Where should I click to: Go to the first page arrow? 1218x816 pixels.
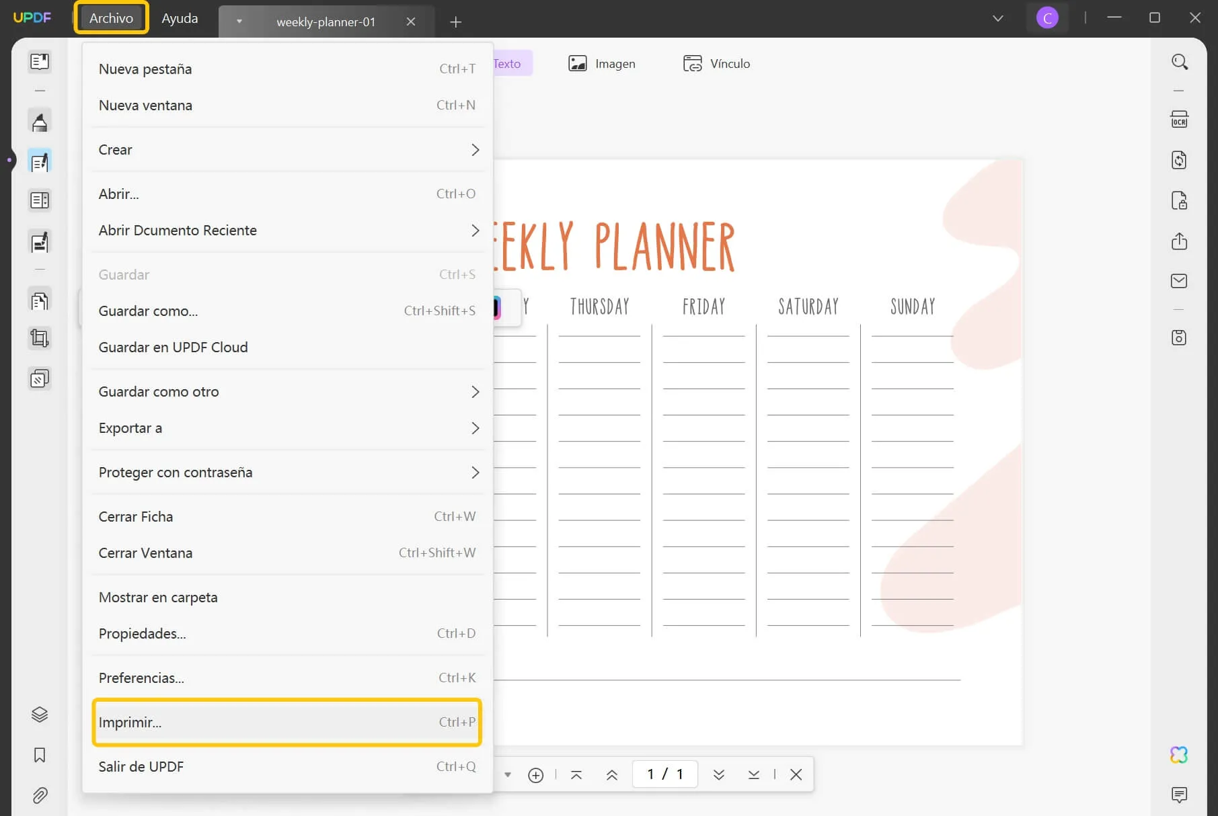tap(576, 775)
